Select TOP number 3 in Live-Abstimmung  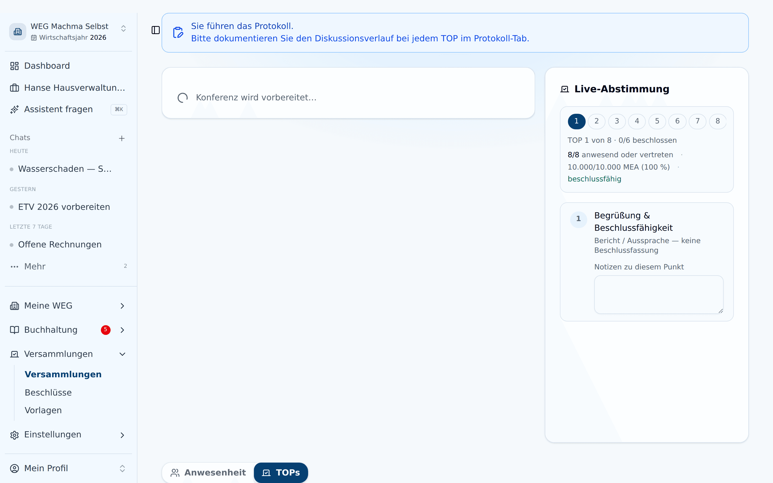coord(617,121)
